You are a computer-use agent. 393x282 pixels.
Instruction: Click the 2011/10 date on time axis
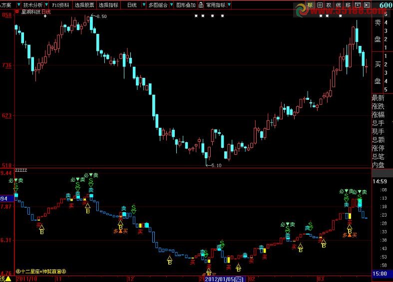pyautogui.click(x=26, y=279)
